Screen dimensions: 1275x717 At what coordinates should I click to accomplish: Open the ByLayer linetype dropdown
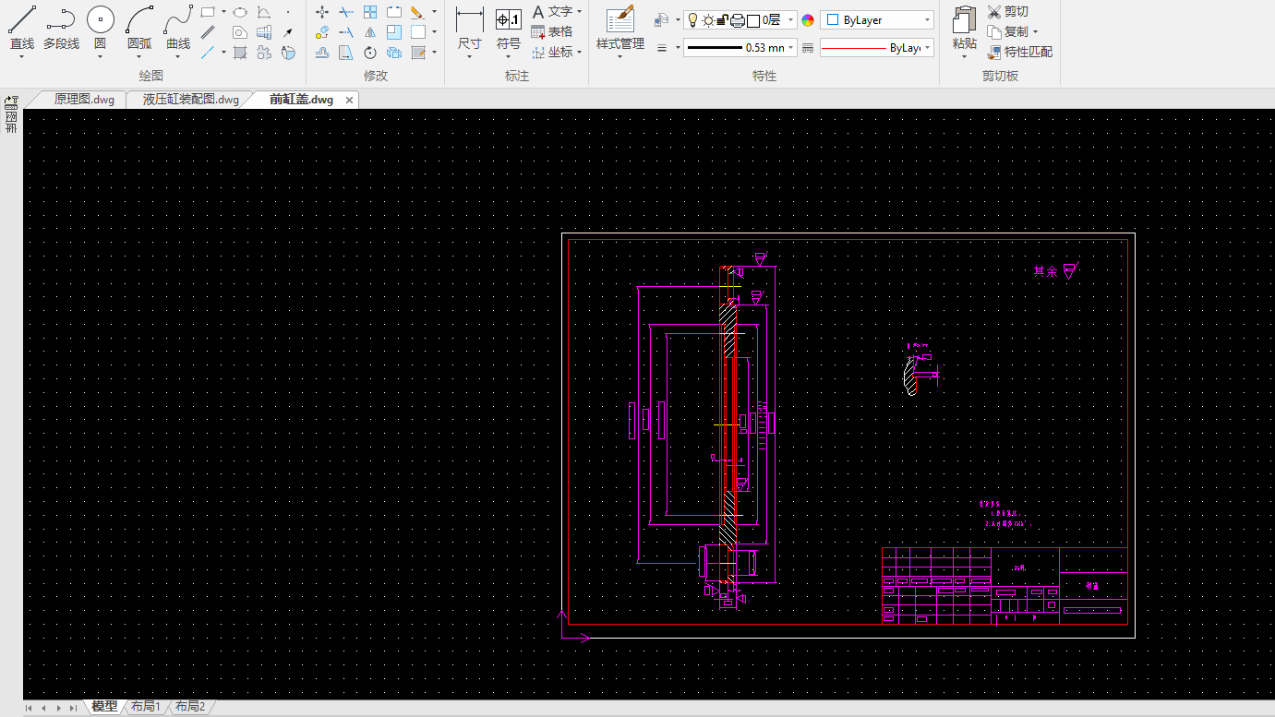[927, 48]
